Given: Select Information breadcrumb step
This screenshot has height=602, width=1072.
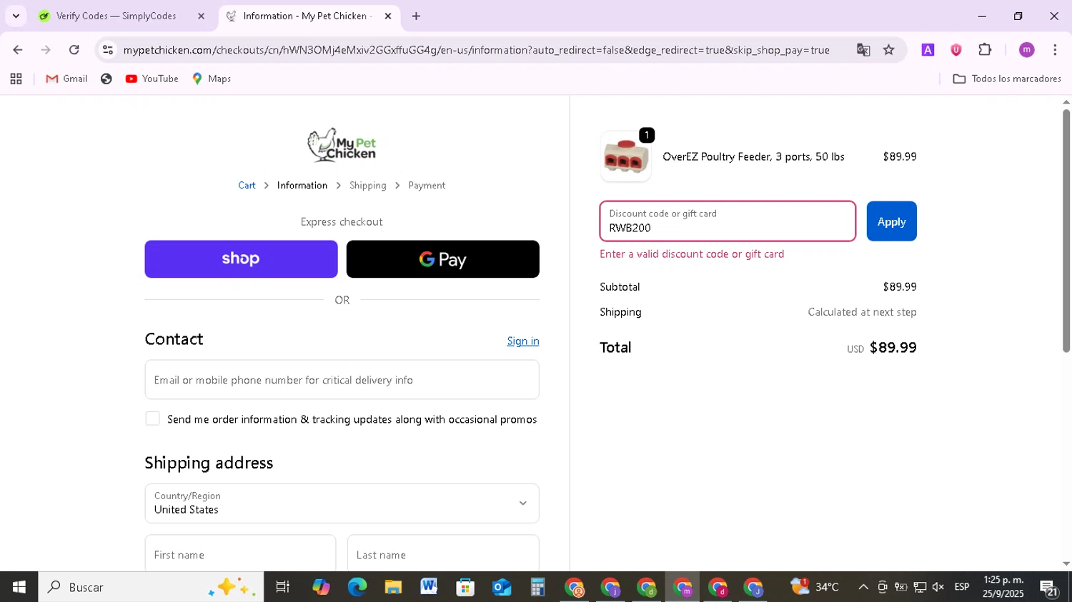Looking at the screenshot, I should coord(302,185).
